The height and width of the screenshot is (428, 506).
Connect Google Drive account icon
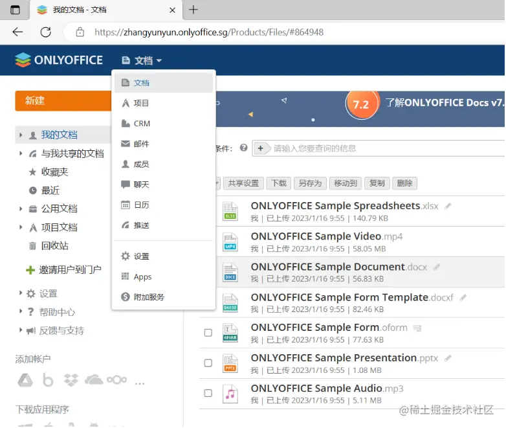click(x=25, y=380)
